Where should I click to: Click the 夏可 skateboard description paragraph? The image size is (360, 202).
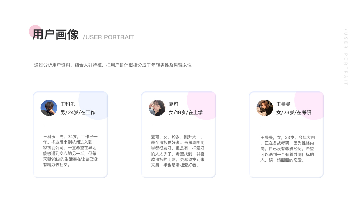[x=178, y=151]
